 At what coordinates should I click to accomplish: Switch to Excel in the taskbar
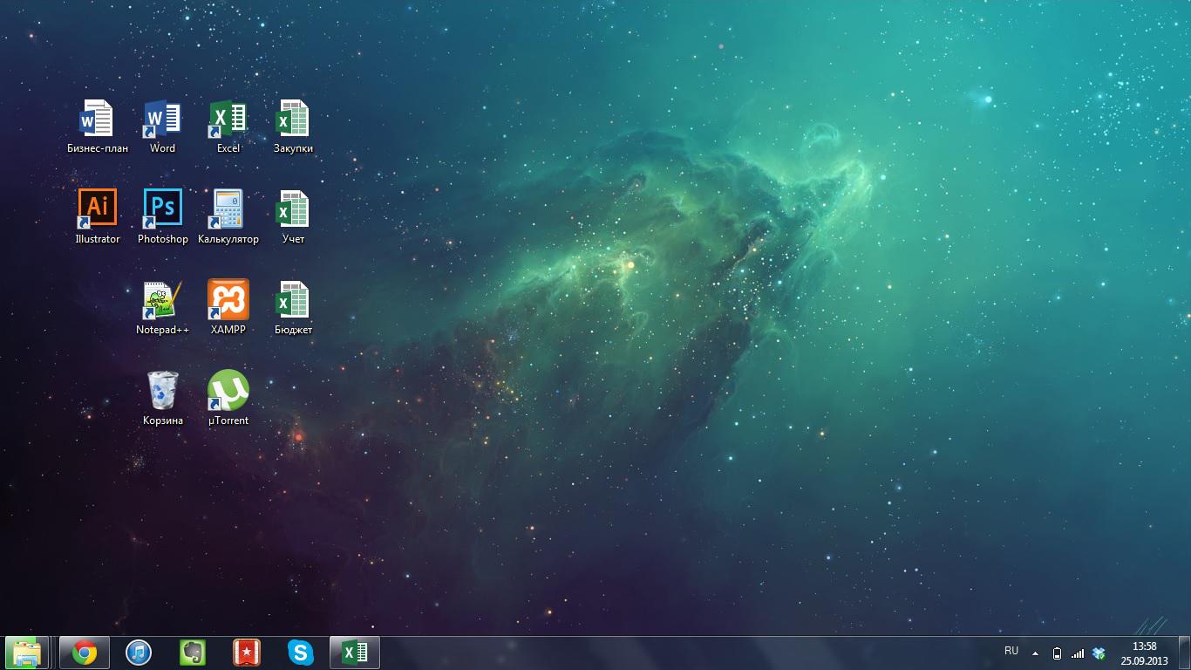click(354, 653)
